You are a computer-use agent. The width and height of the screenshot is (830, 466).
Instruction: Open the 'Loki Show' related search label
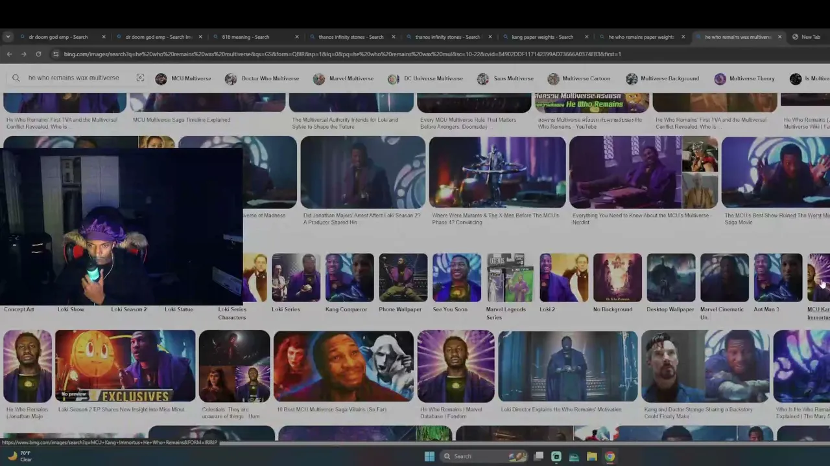click(x=71, y=309)
